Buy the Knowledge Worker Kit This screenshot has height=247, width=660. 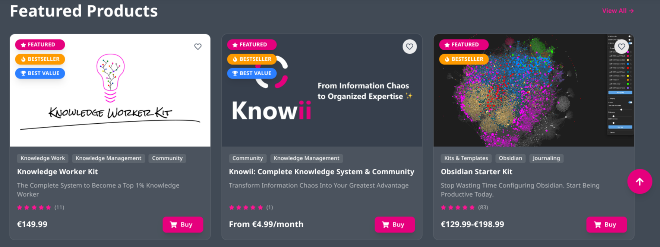[183, 225]
